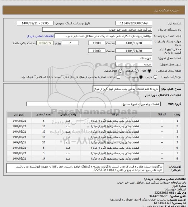Select the کالا radio button
Viewport: 188px width, 207px height.
(x=149, y=71)
